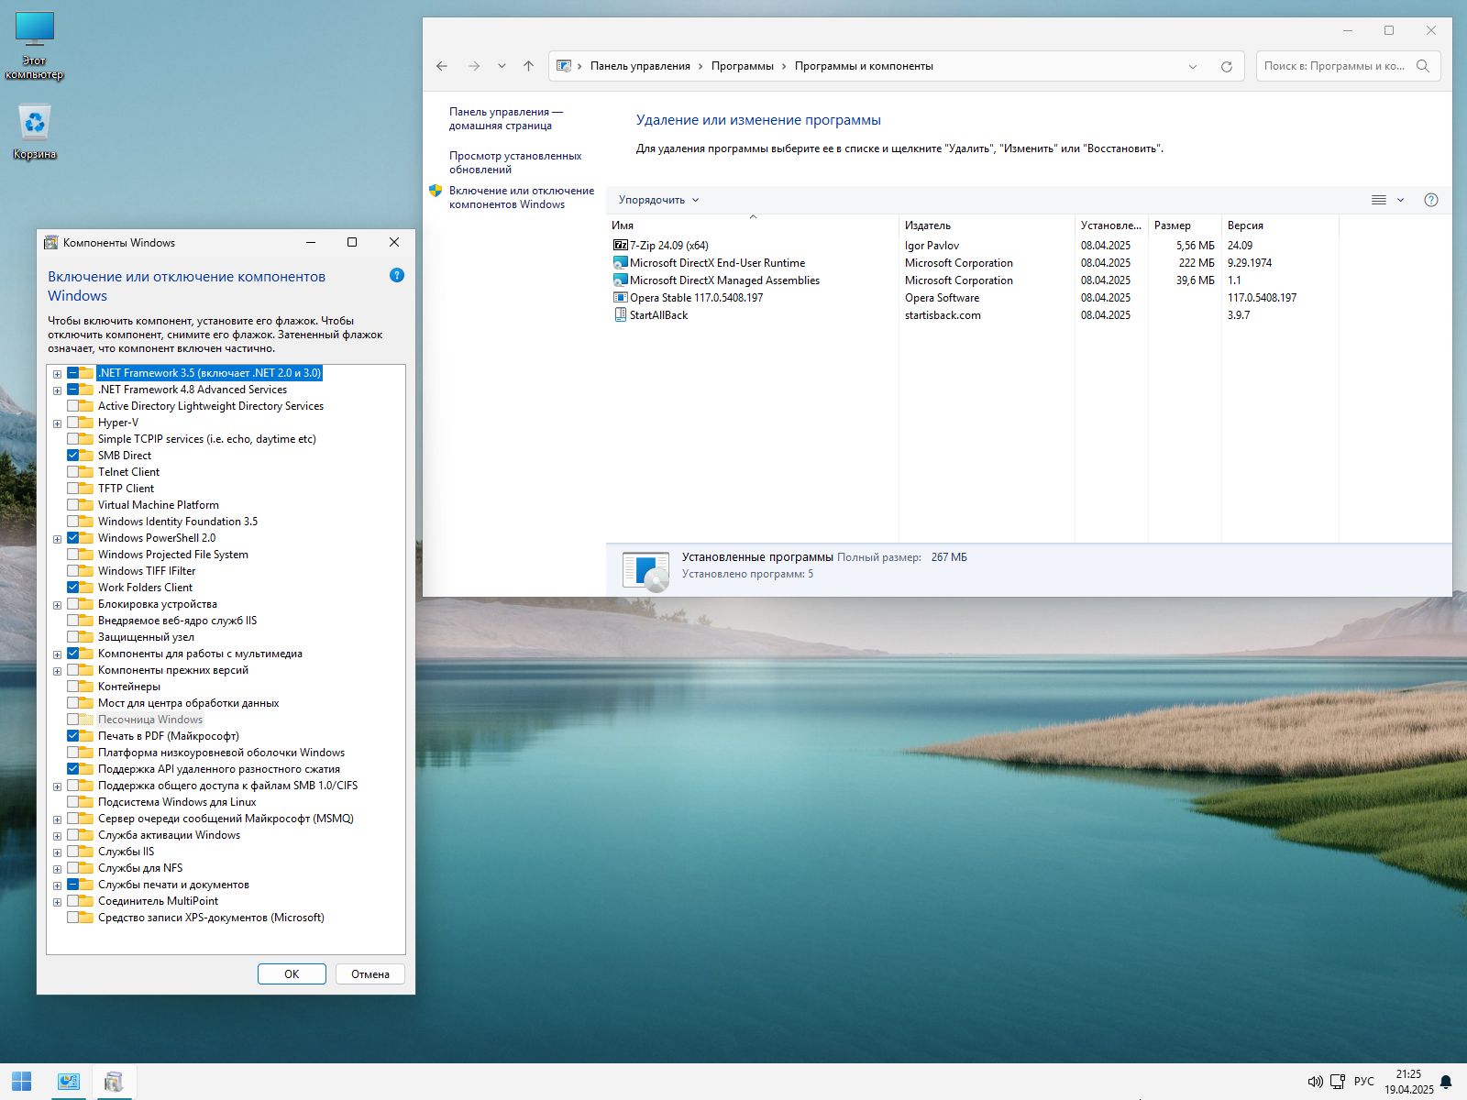1467x1100 pixels.
Task: Uncheck Work Folders Client checkbox
Action: (73, 588)
